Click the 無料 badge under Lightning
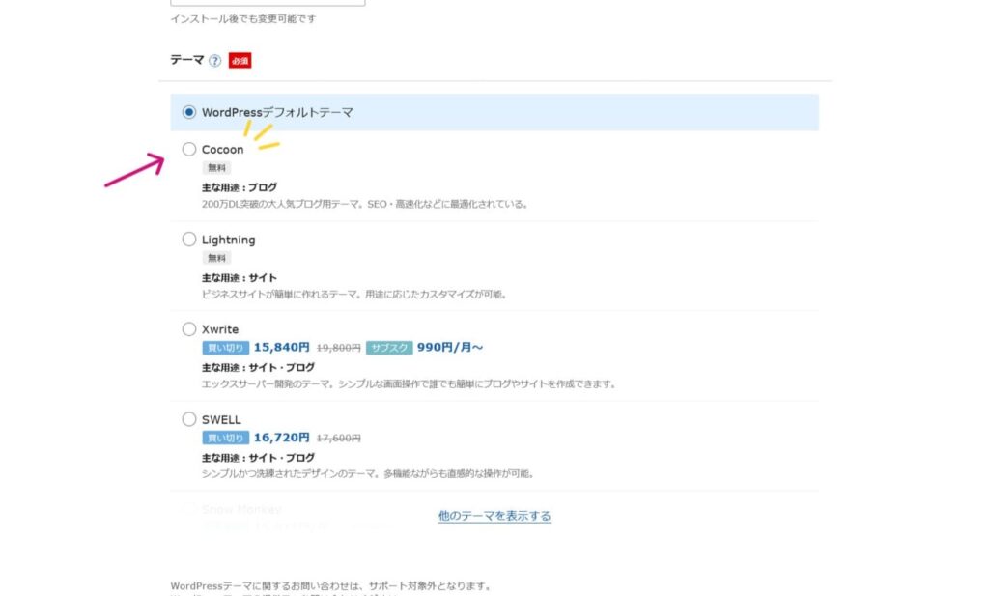This screenshot has width=989, height=596. [x=216, y=257]
